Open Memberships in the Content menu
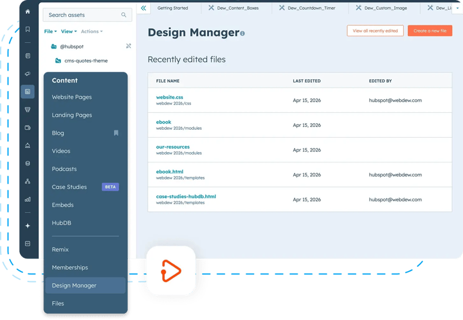Image resolution: width=463 pixels, height=320 pixels. click(x=70, y=267)
